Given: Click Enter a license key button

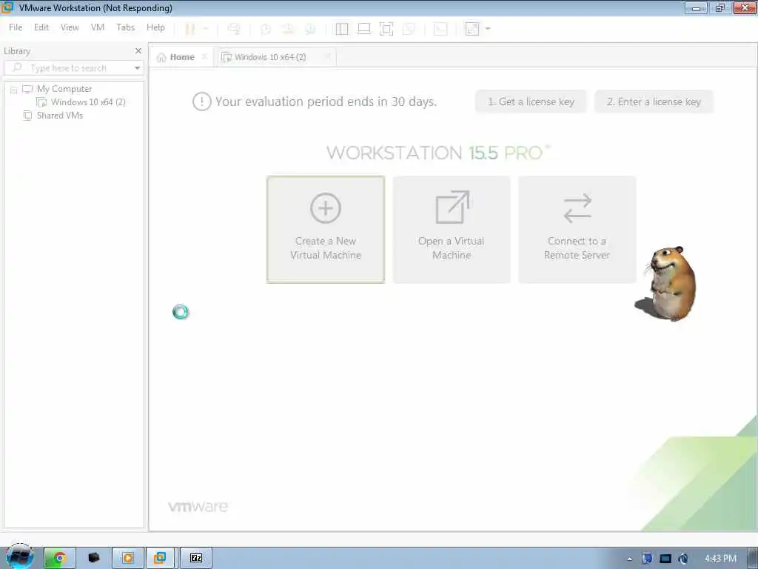Looking at the screenshot, I should [654, 102].
